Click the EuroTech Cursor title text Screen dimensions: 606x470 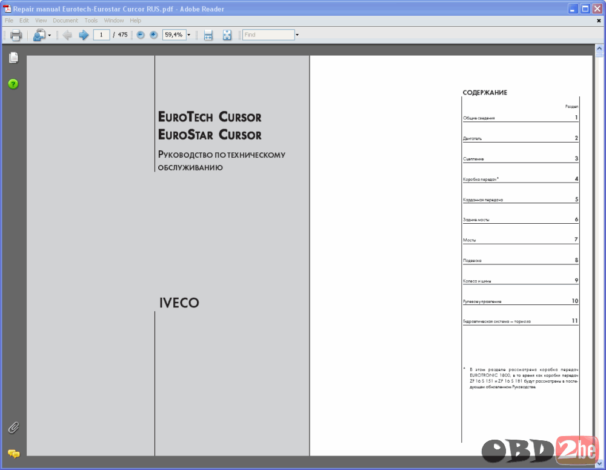(x=210, y=117)
